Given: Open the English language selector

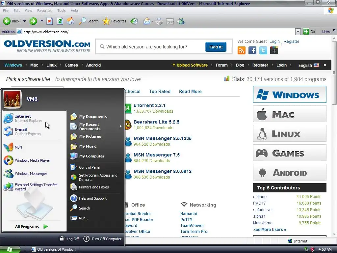Looking at the screenshot, I should pos(309,65).
